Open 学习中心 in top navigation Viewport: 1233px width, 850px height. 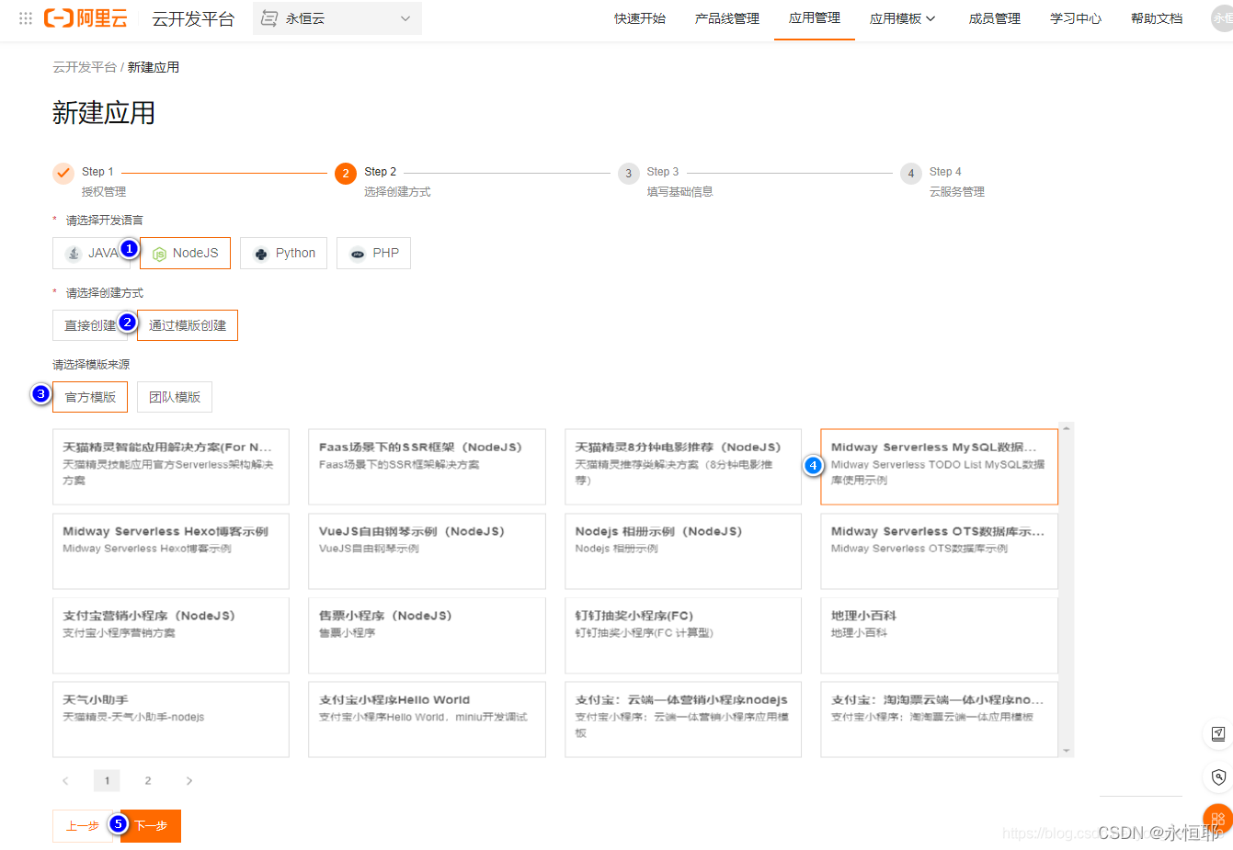[1076, 18]
